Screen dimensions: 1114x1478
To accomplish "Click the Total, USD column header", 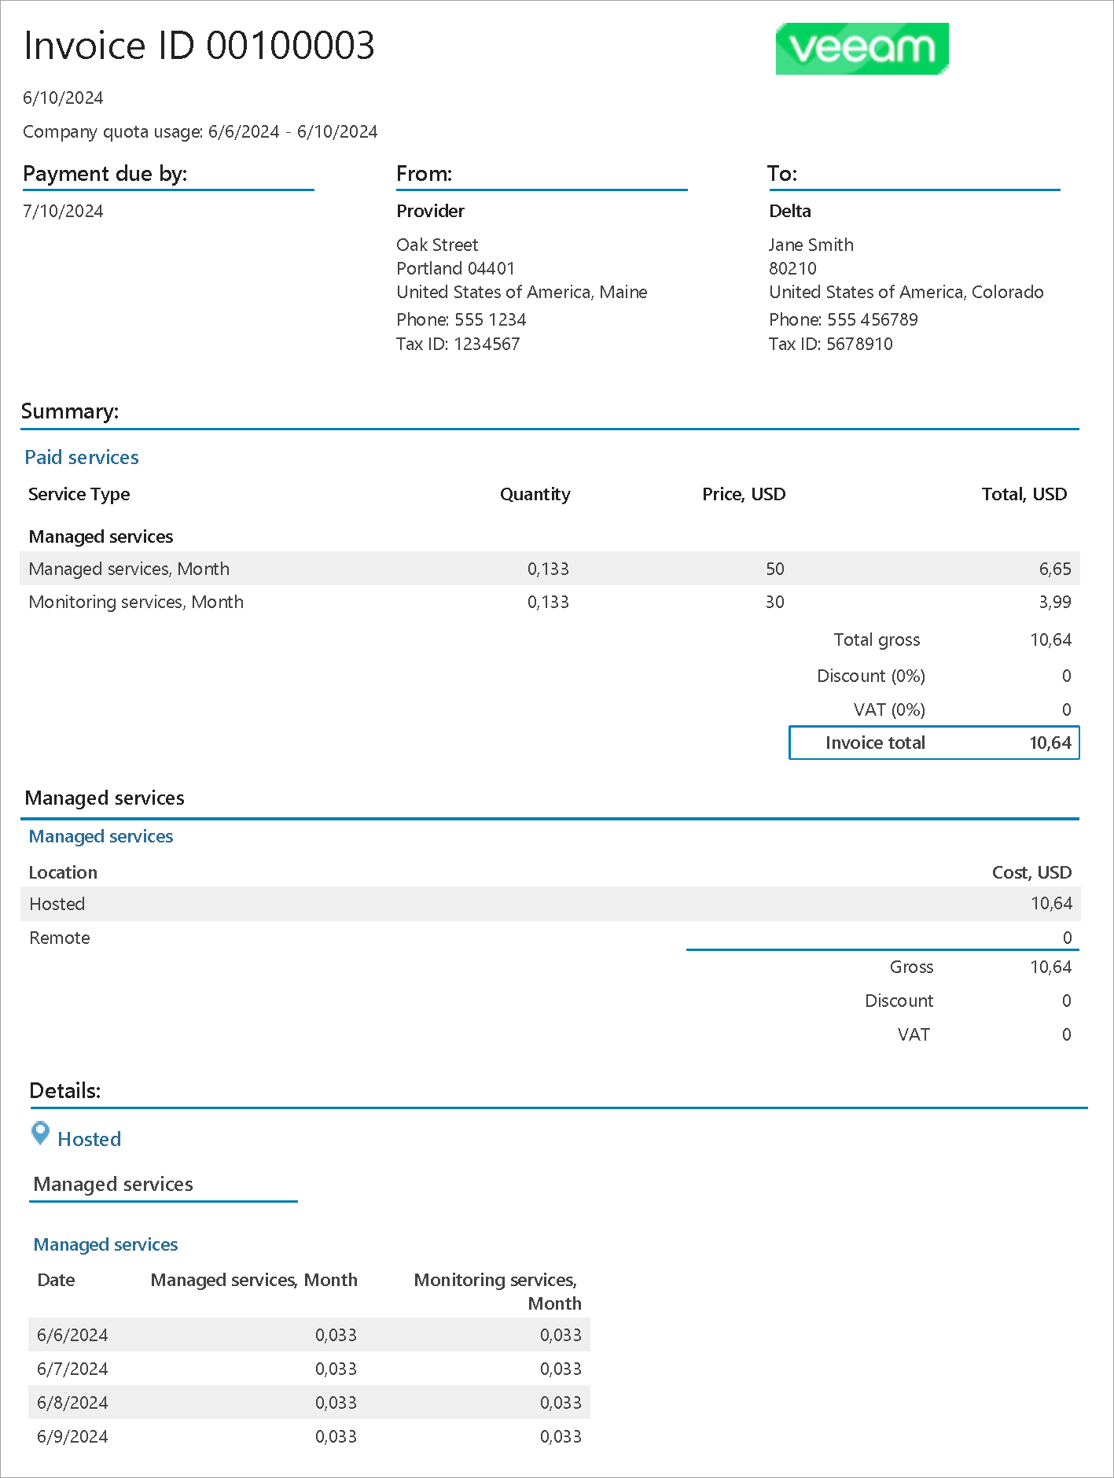I will point(1024,494).
